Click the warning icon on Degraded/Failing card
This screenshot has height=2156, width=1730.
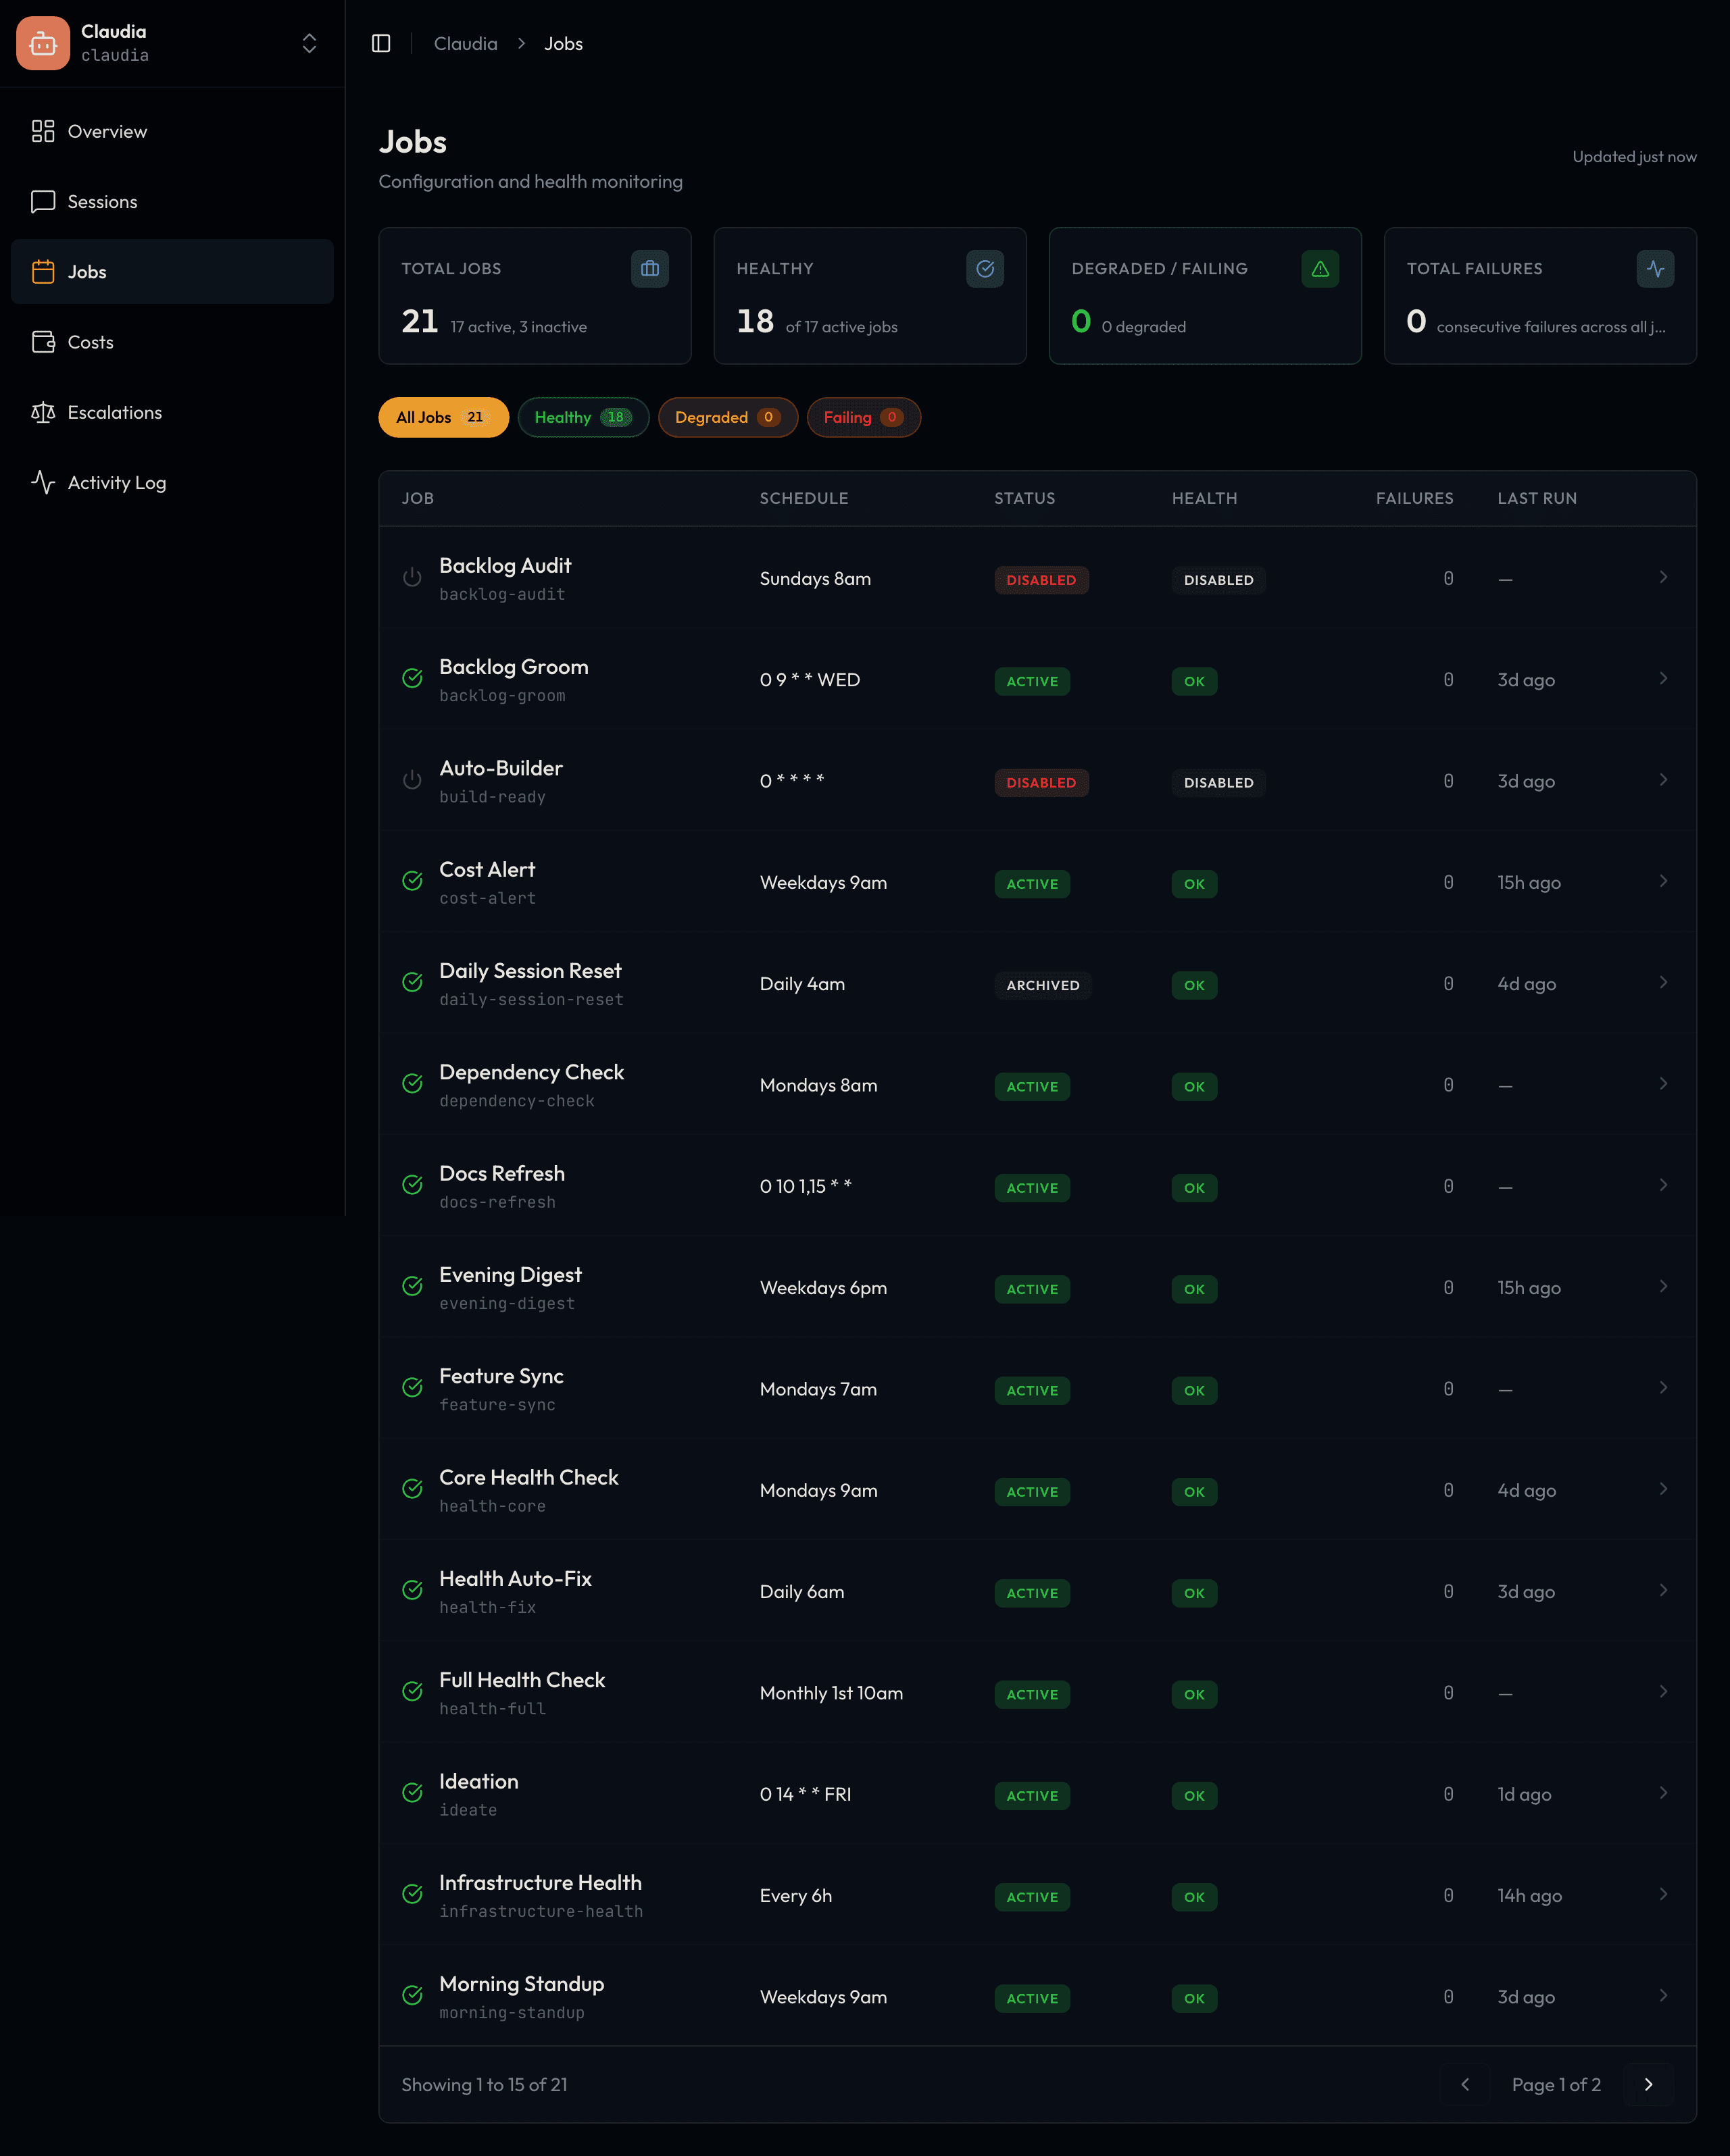(x=1320, y=268)
